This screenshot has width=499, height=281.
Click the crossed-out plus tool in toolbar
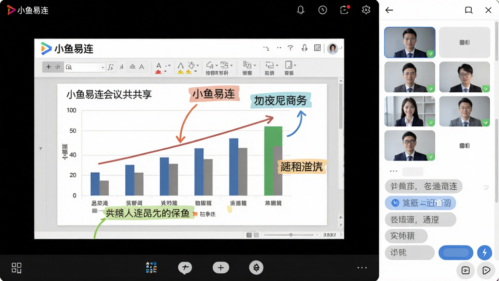click(x=58, y=67)
